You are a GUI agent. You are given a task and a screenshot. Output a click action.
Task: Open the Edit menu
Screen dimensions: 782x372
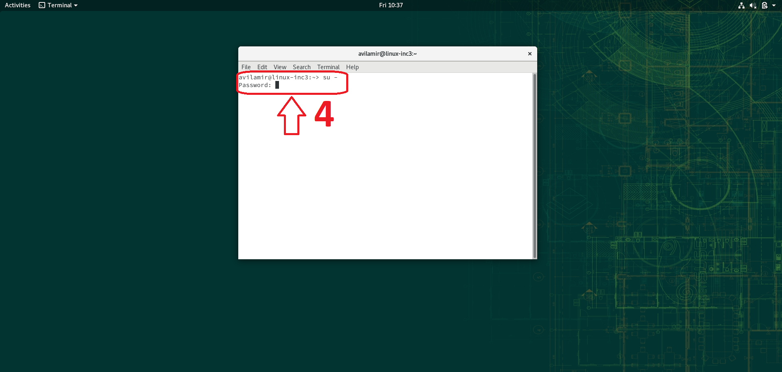pos(262,67)
